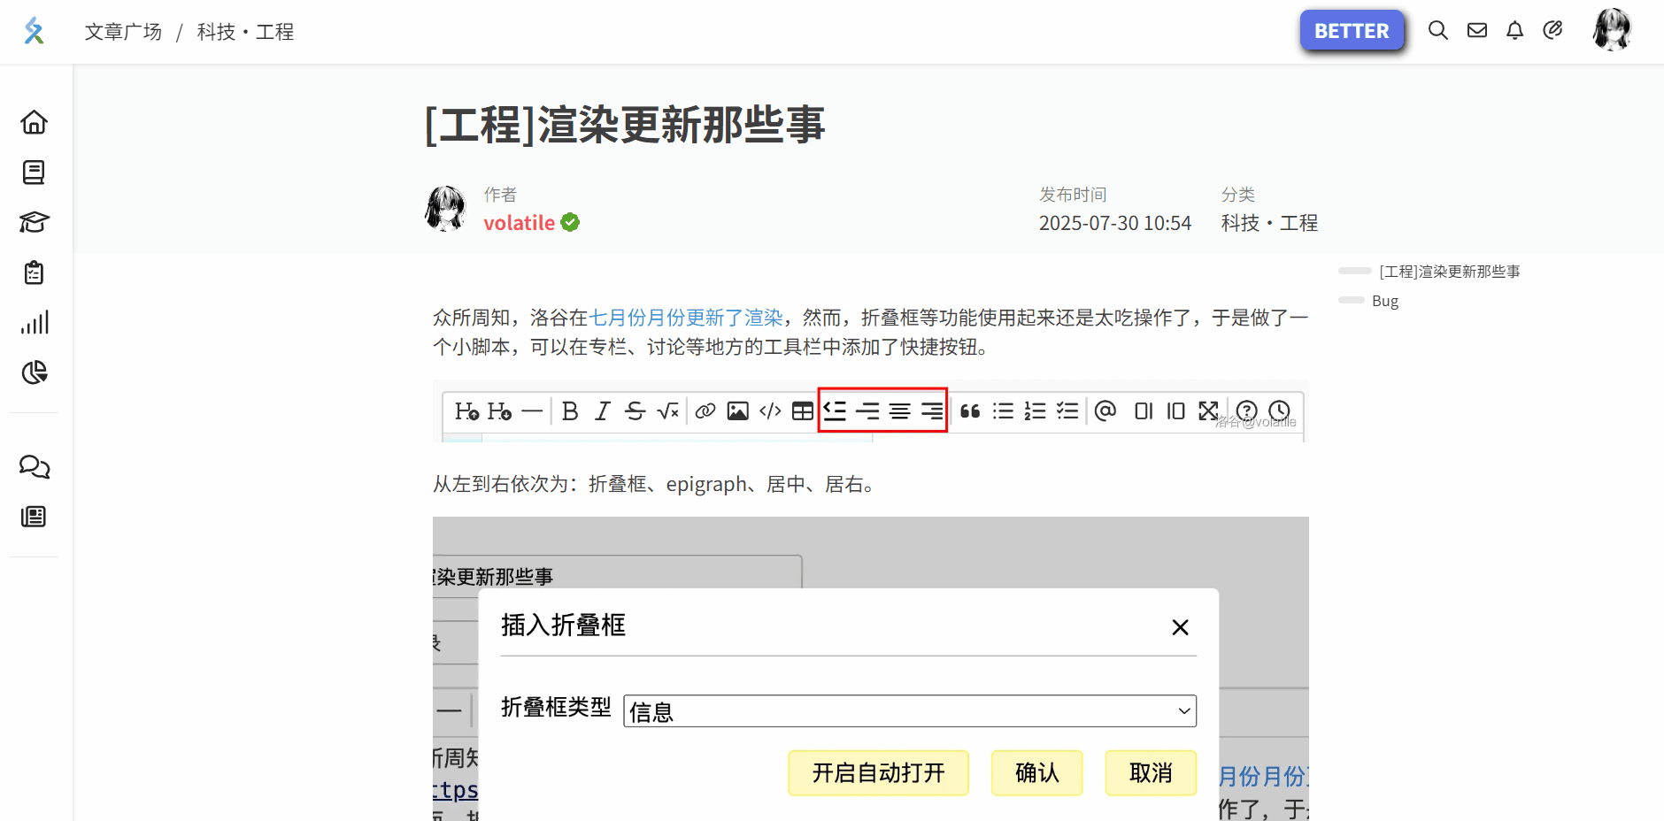1664x821 pixels.
Task: Click the graduation cap icon in sidebar
Action: pyautogui.click(x=35, y=222)
